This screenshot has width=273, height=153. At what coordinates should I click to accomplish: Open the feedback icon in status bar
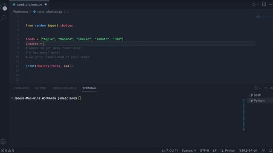(264, 150)
